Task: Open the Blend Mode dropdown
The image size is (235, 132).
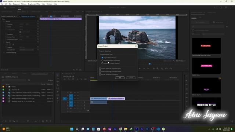Action: 26,50
